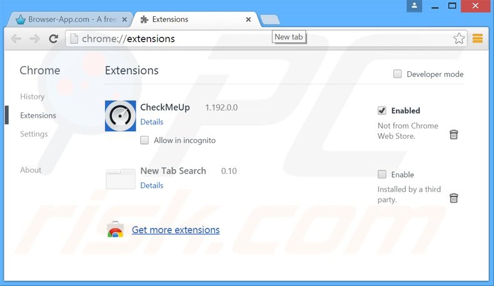The height and width of the screenshot is (286, 494).
Task: Click version number 0.10
Action: [x=229, y=171]
